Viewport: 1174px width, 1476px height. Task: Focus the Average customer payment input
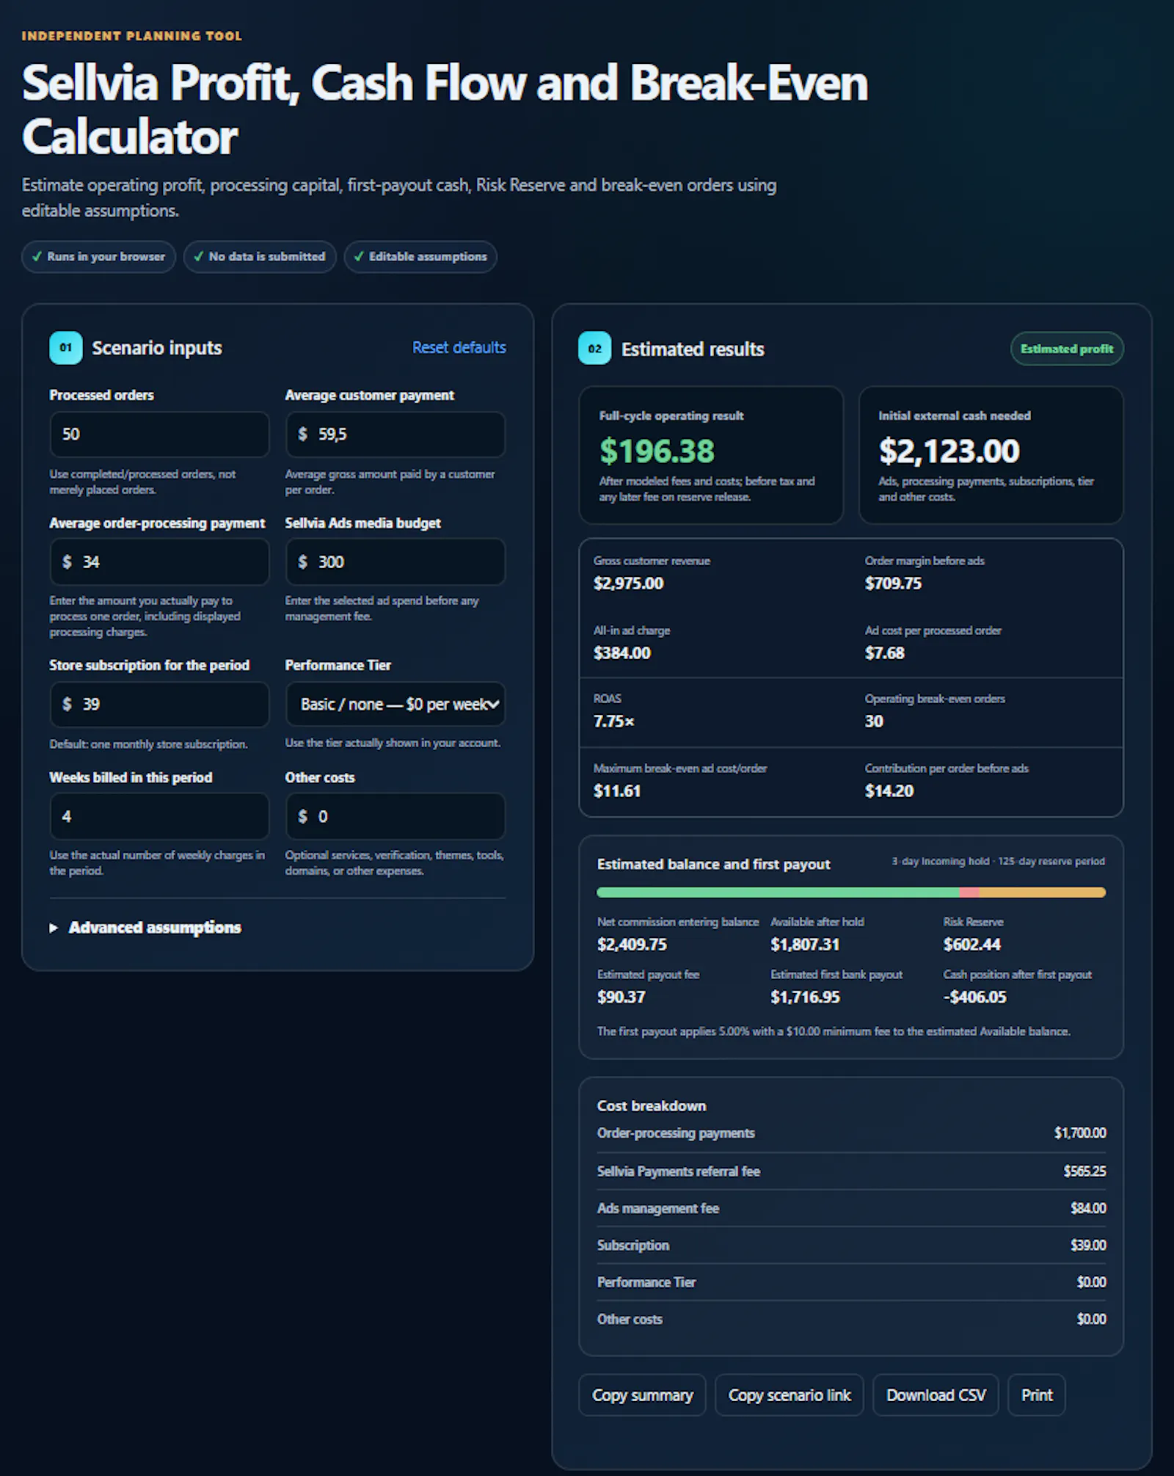pos(395,435)
